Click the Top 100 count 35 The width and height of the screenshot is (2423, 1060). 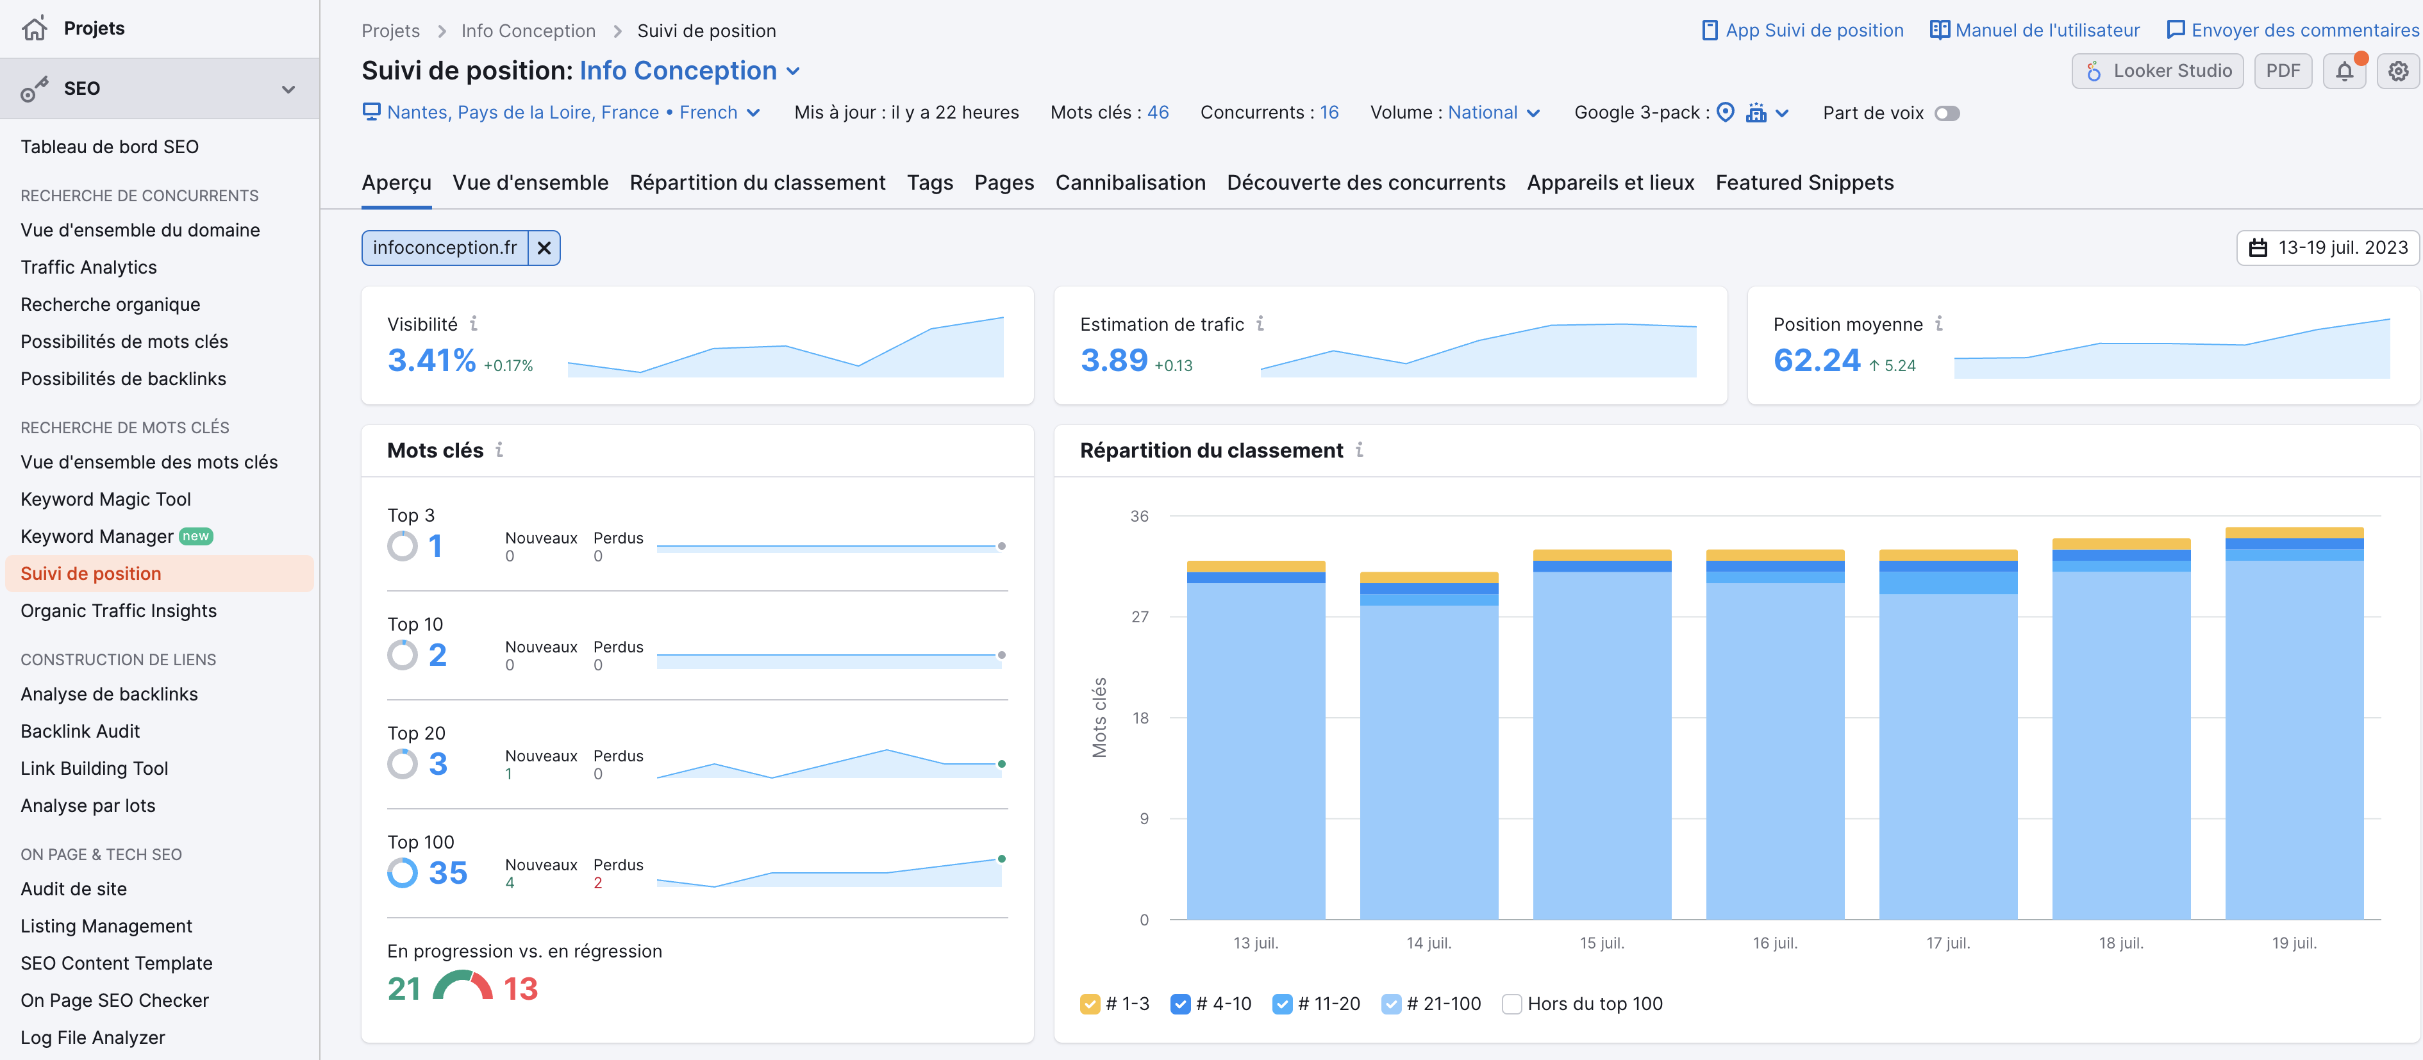(447, 873)
